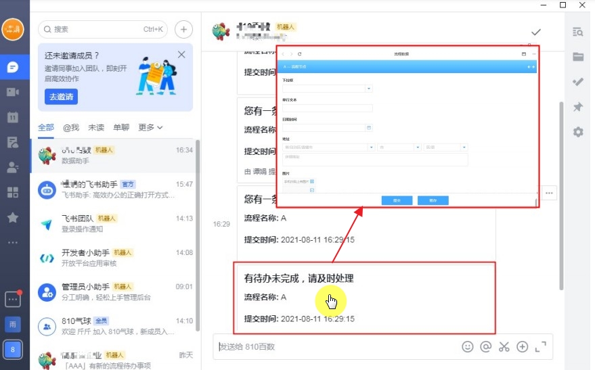Open the pinned messages icon on right

coord(577,107)
